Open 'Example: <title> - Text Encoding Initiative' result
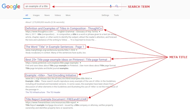The height and width of the screenshot is (110, 190). [x=51, y=75]
